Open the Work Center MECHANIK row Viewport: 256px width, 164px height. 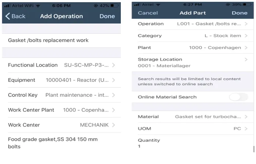(x=62, y=125)
